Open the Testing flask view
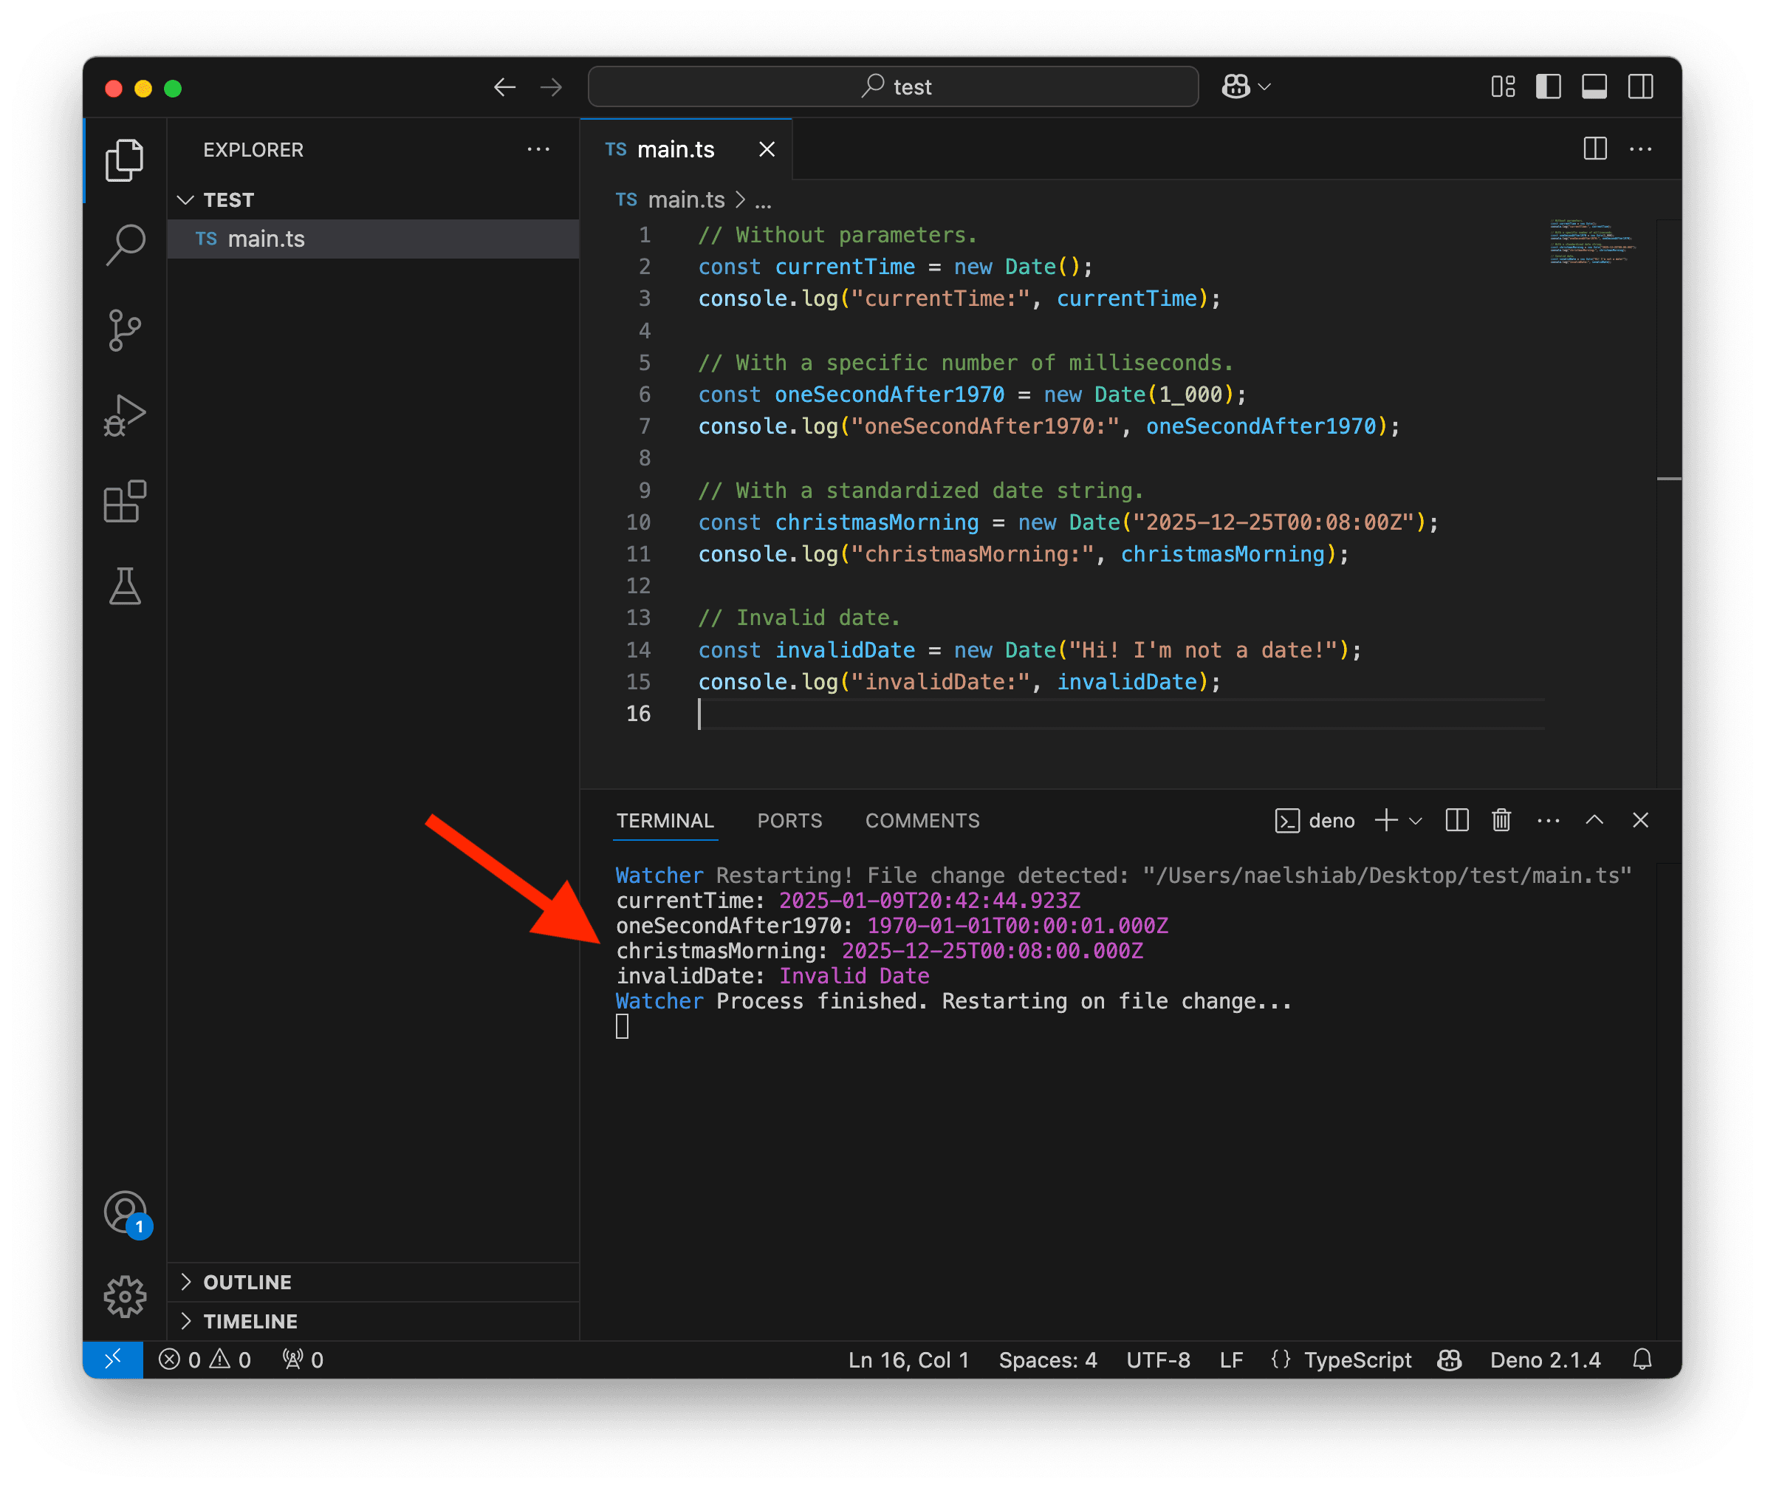 pos(125,586)
